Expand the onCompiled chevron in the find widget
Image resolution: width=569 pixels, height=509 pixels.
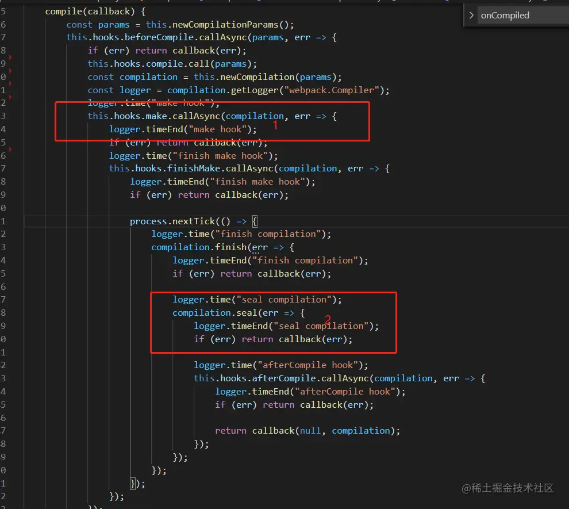click(x=471, y=16)
